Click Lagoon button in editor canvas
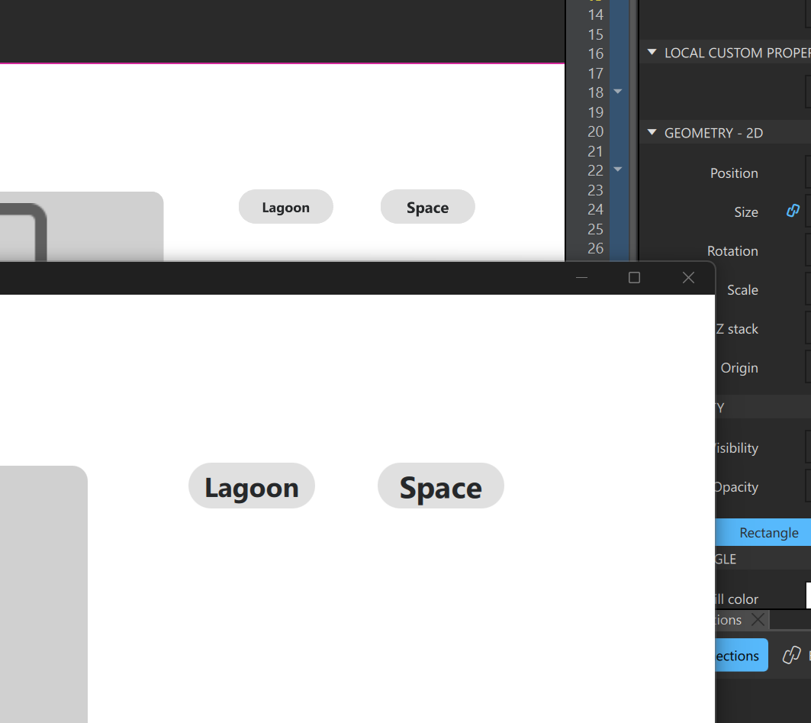This screenshot has height=723, width=811. 285,207
